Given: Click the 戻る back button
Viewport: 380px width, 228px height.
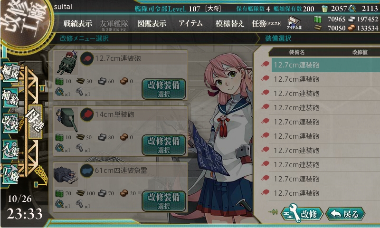Looking at the screenshot, I should click(345, 214).
